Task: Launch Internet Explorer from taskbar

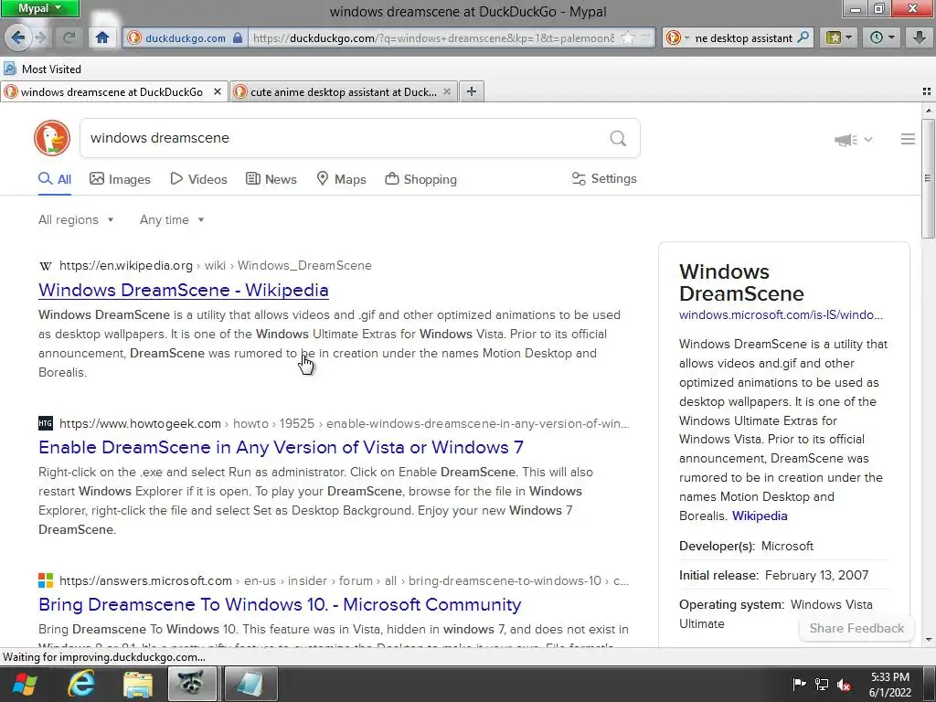Action: coord(81,684)
